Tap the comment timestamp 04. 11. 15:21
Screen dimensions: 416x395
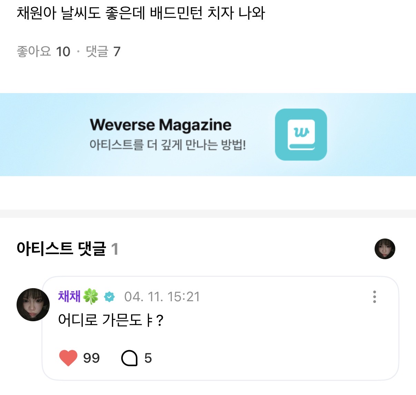pos(162,297)
